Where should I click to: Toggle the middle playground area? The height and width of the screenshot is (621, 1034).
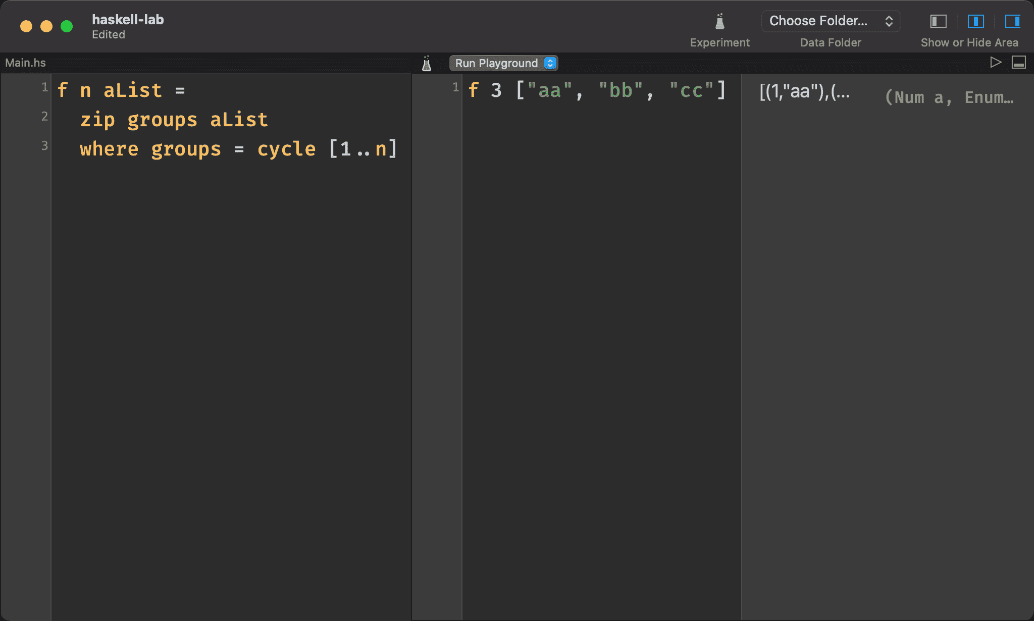975,21
